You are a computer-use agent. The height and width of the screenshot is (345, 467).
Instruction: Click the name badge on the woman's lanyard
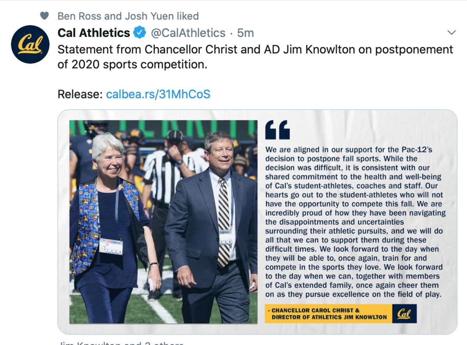coord(111,246)
